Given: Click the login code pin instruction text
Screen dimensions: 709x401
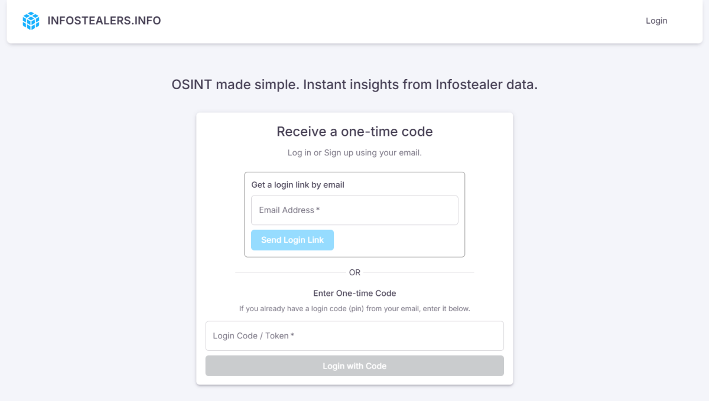Looking at the screenshot, I should pos(354,309).
